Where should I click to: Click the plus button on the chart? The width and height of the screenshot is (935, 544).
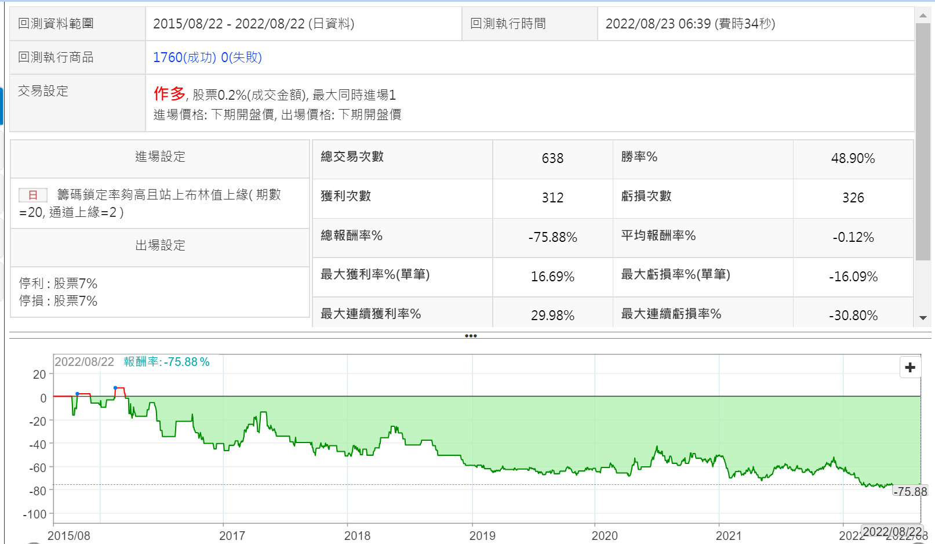point(910,367)
